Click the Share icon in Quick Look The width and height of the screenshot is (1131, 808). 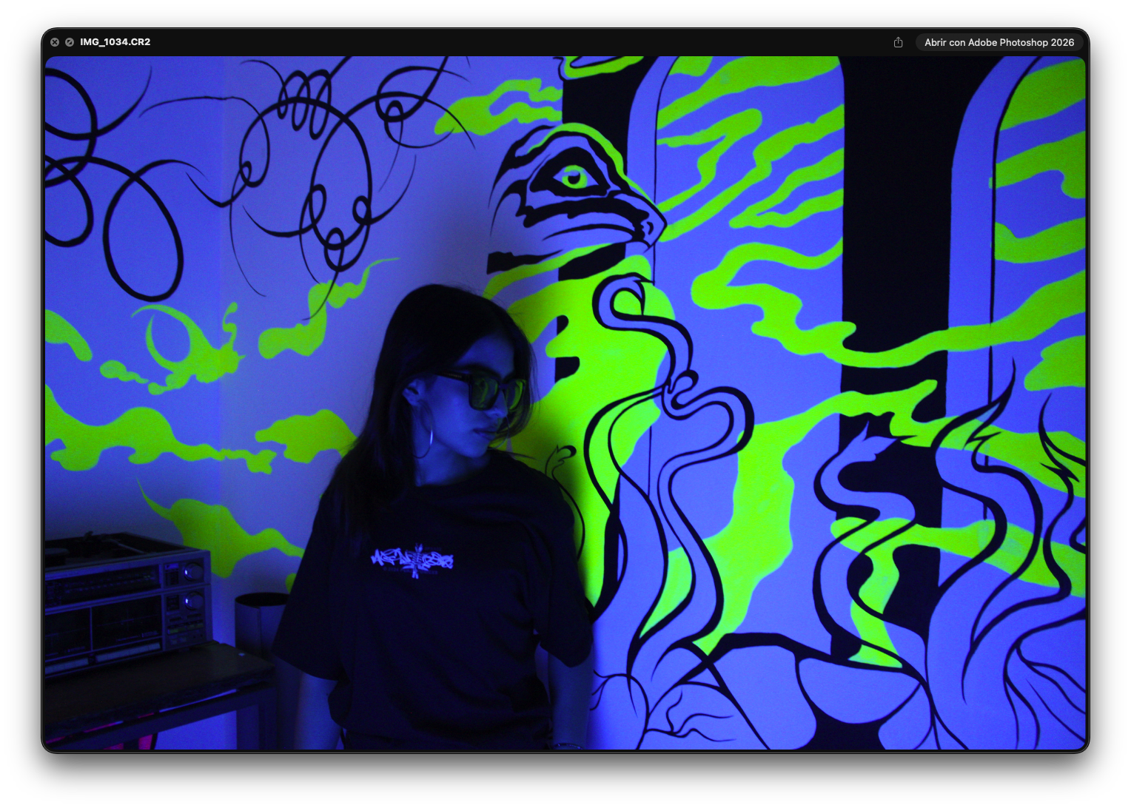click(x=898, y=42)
